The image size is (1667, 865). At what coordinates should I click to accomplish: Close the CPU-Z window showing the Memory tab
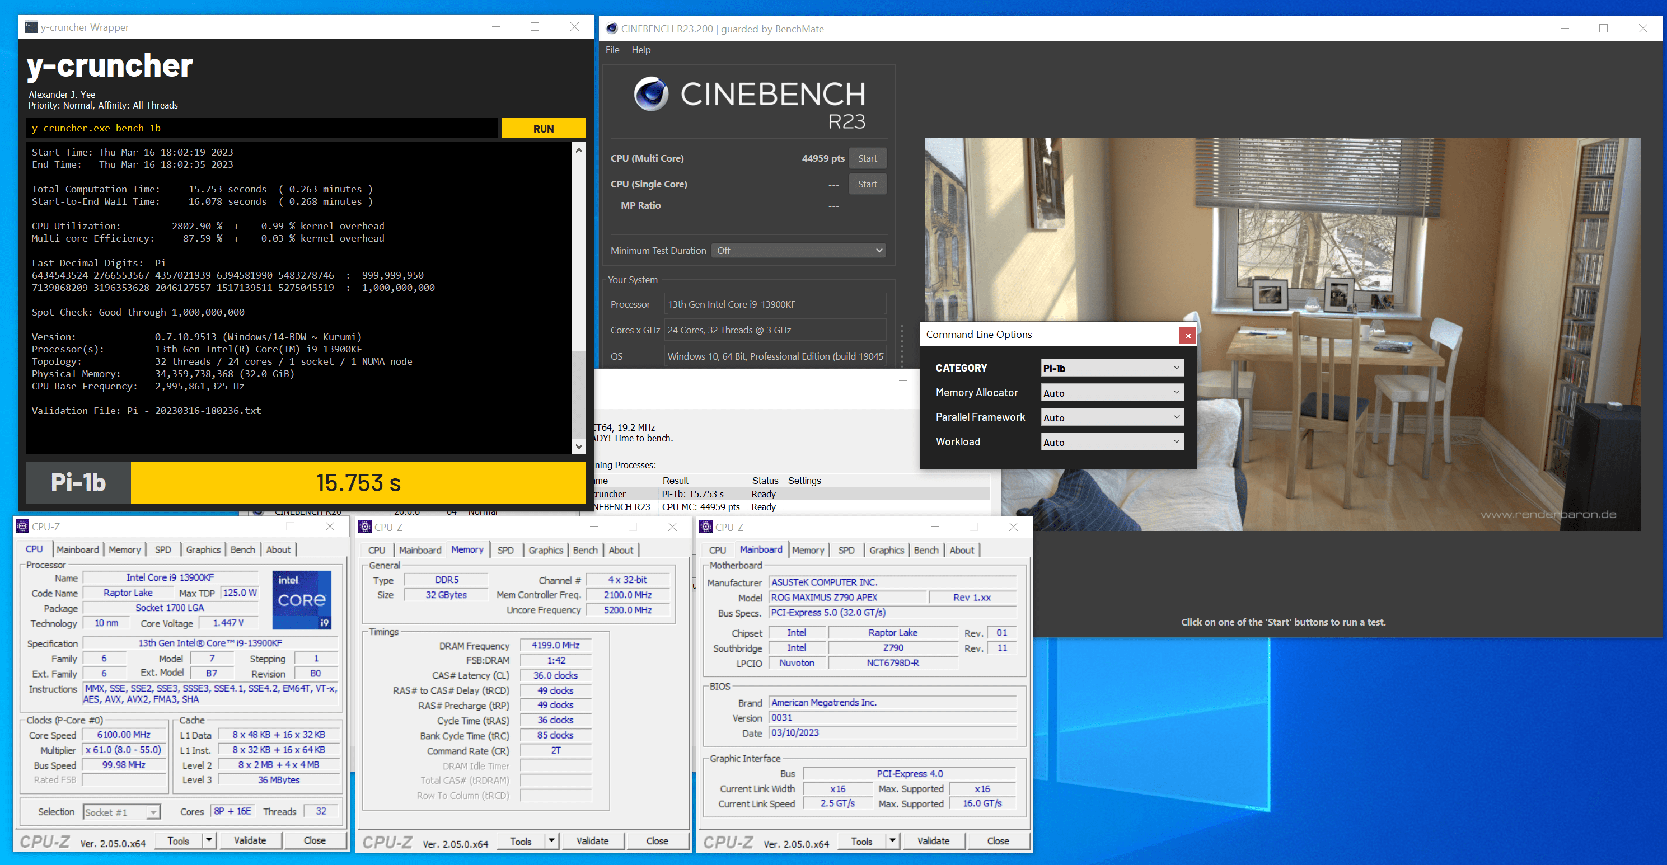(x=672, y=526)
